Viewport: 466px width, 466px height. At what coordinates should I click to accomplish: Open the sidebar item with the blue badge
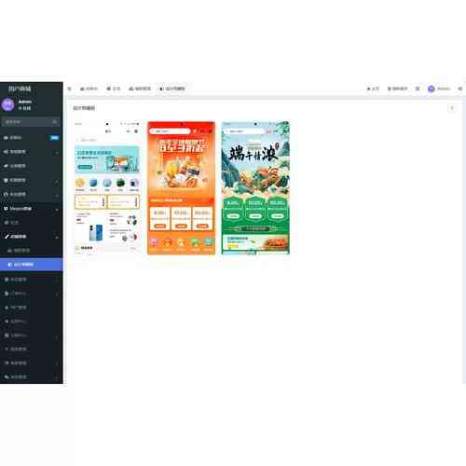pyautogui.click(x=31, y=138)
